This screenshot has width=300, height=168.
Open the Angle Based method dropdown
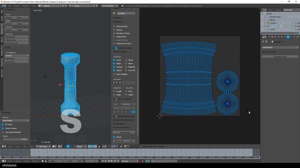coord(15,120)
